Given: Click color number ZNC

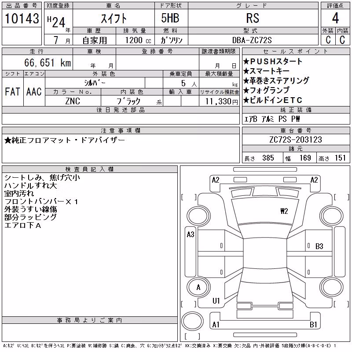Looking at the screenshot, I should (x=73, y=101).
